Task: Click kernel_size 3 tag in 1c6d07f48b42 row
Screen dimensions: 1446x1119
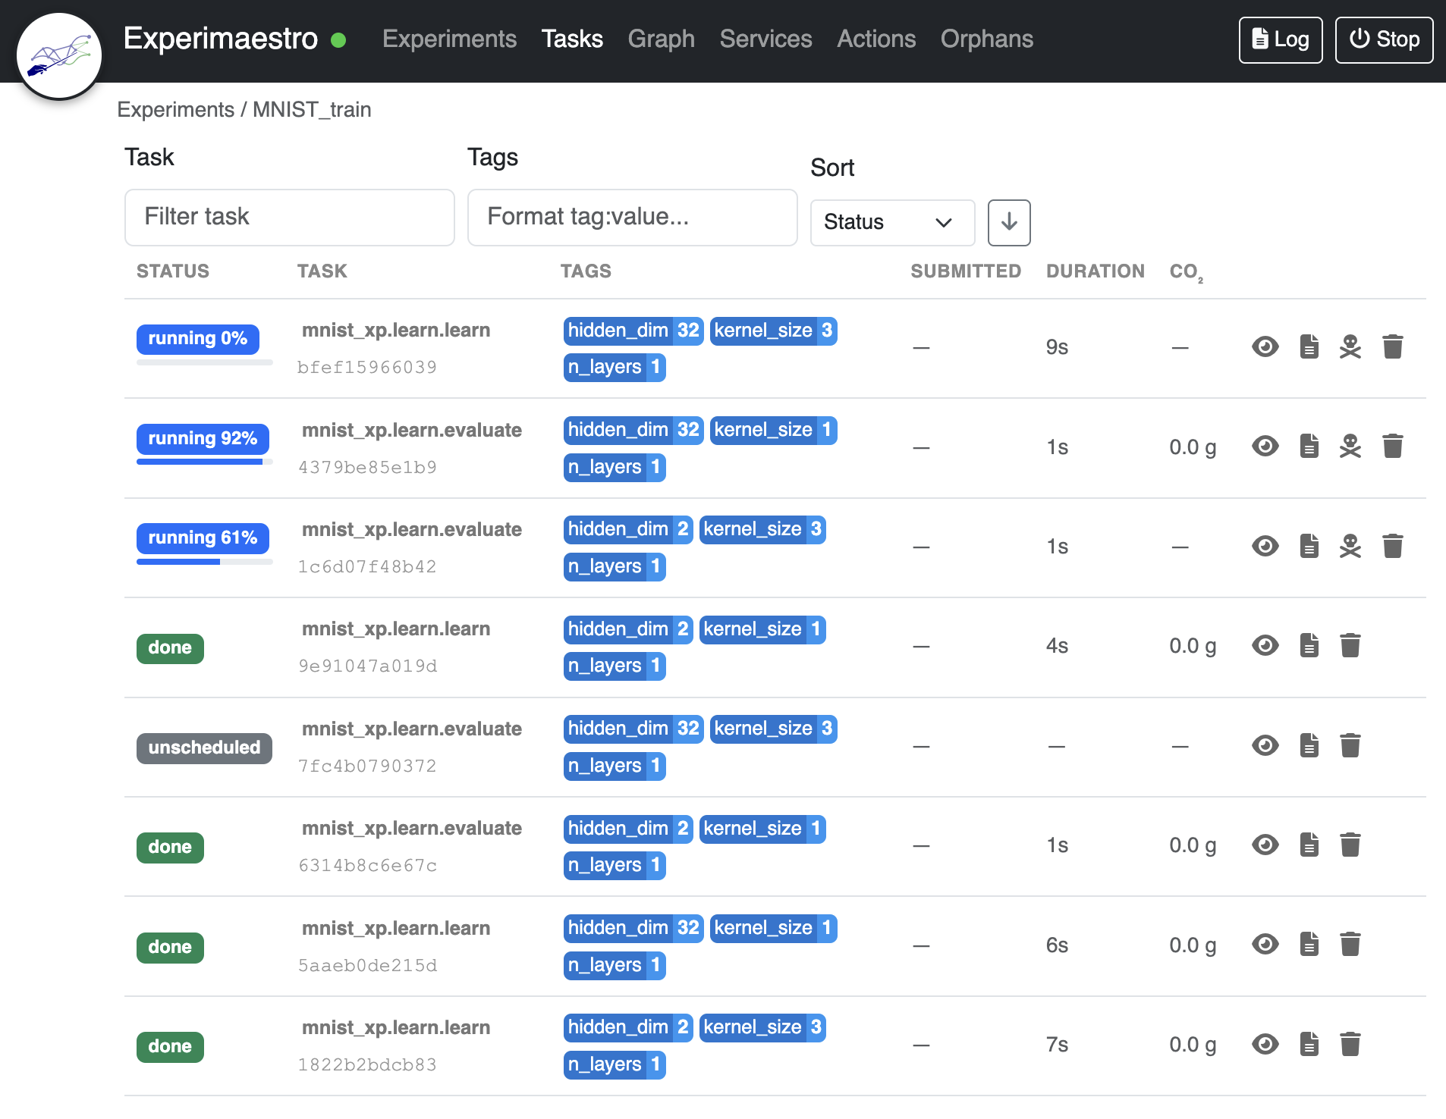Action: 762,529
